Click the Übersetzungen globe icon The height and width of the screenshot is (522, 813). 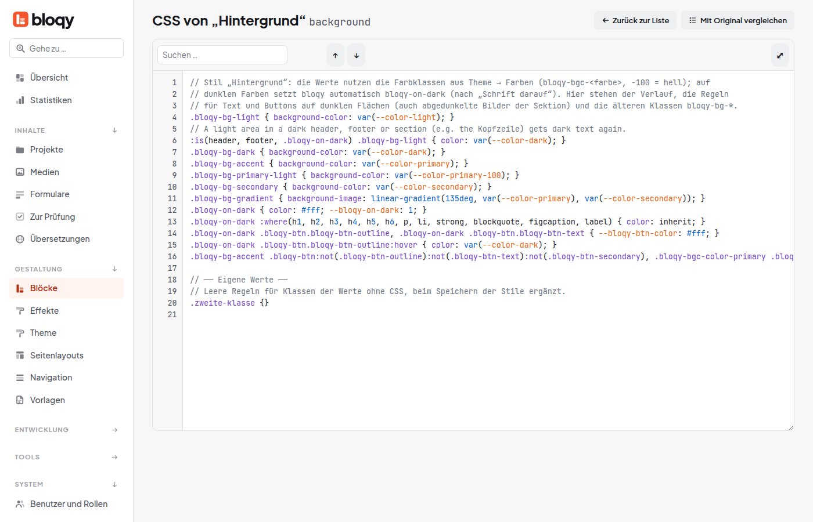pyautogui.click(x=20, y=239)
